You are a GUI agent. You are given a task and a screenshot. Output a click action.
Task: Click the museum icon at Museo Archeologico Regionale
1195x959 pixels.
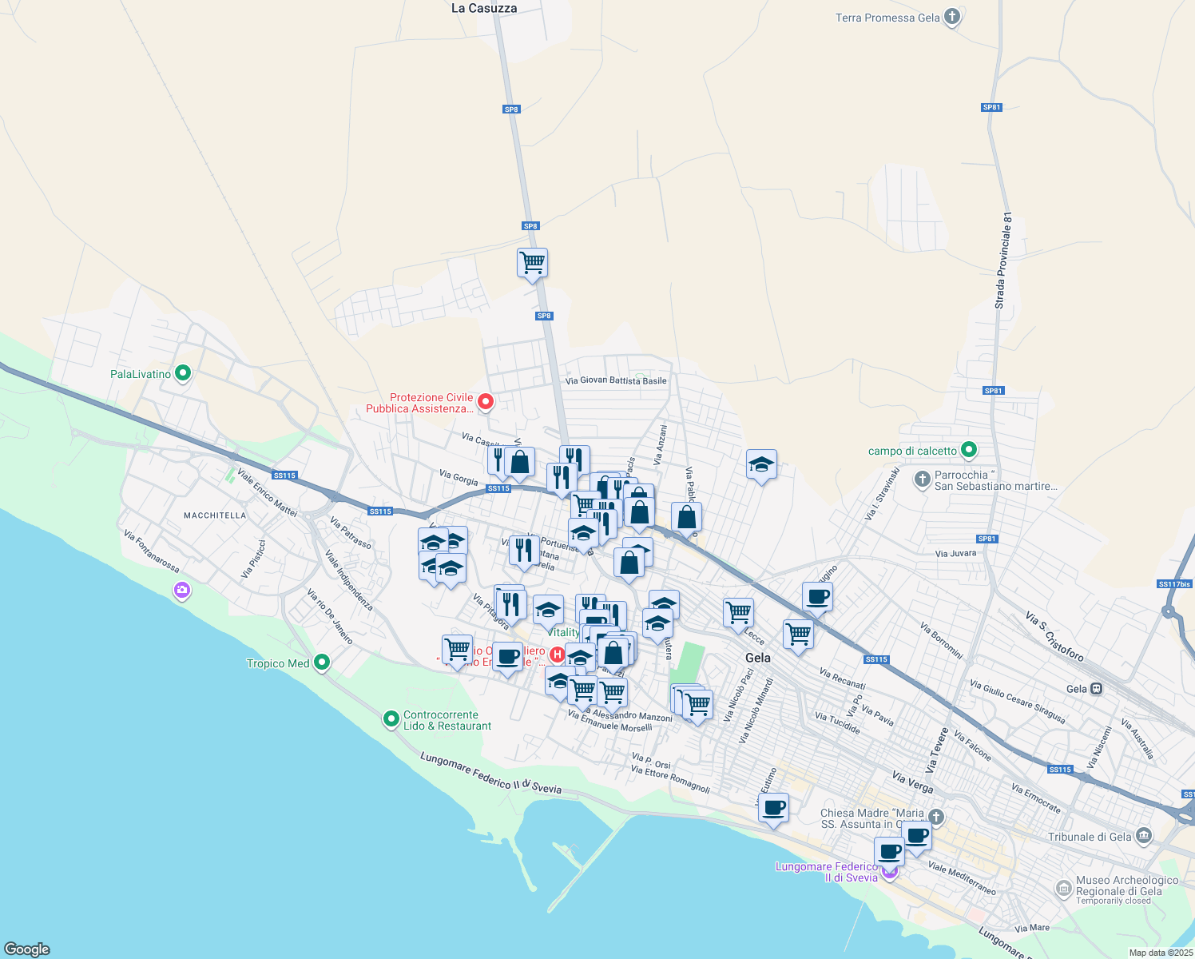tap(1063, 889)
